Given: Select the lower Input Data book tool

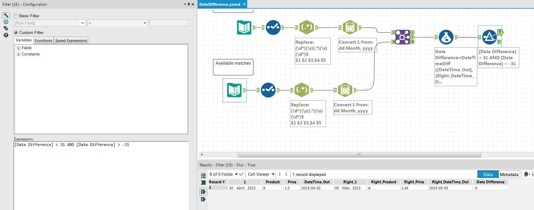Looking at the screenshot, I should click(x=234, y=90).
